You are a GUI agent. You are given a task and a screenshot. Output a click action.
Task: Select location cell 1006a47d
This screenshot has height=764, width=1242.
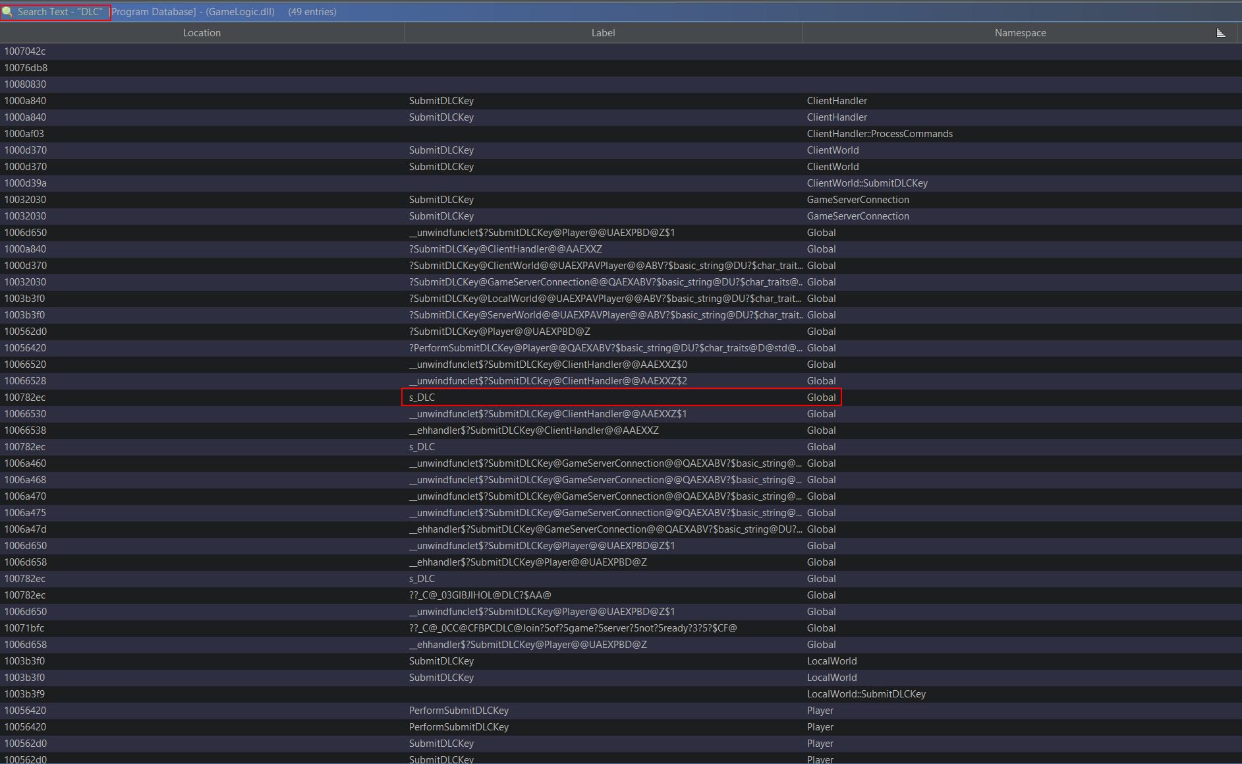pos(25,529)
